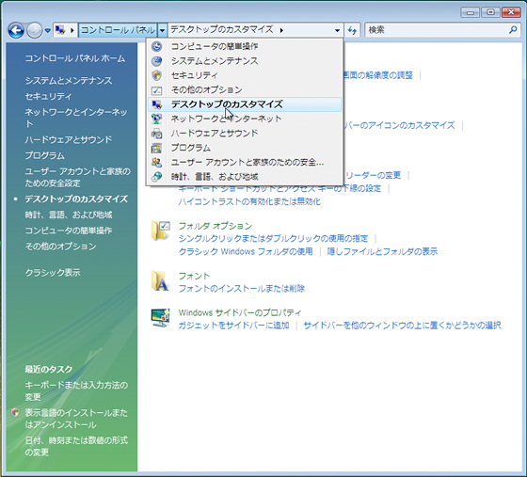Select ユーザー アカウントと家族のための安全 menu entry
Viewport: 527px width, 477px height.
tap(245, 163)
